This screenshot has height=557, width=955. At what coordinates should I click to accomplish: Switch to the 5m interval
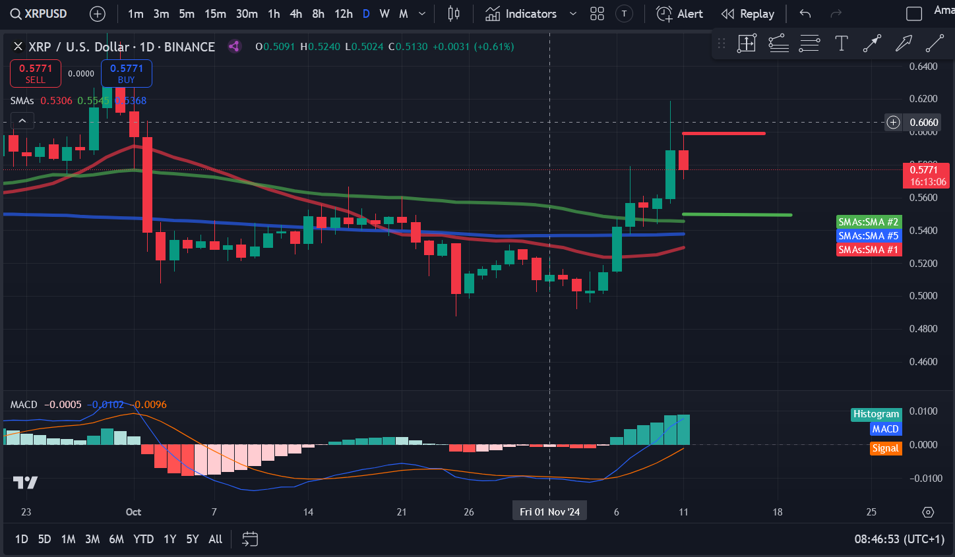[187, 14]
